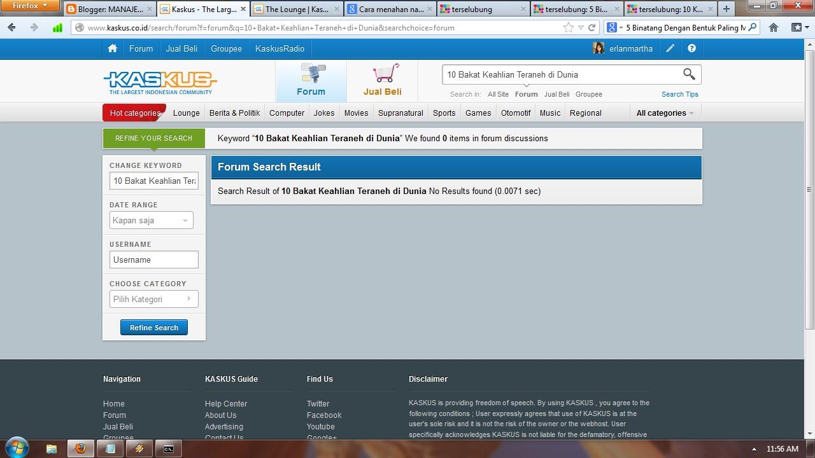
Task: Click the browser search bar magnifier
Action: pos(752,27)
